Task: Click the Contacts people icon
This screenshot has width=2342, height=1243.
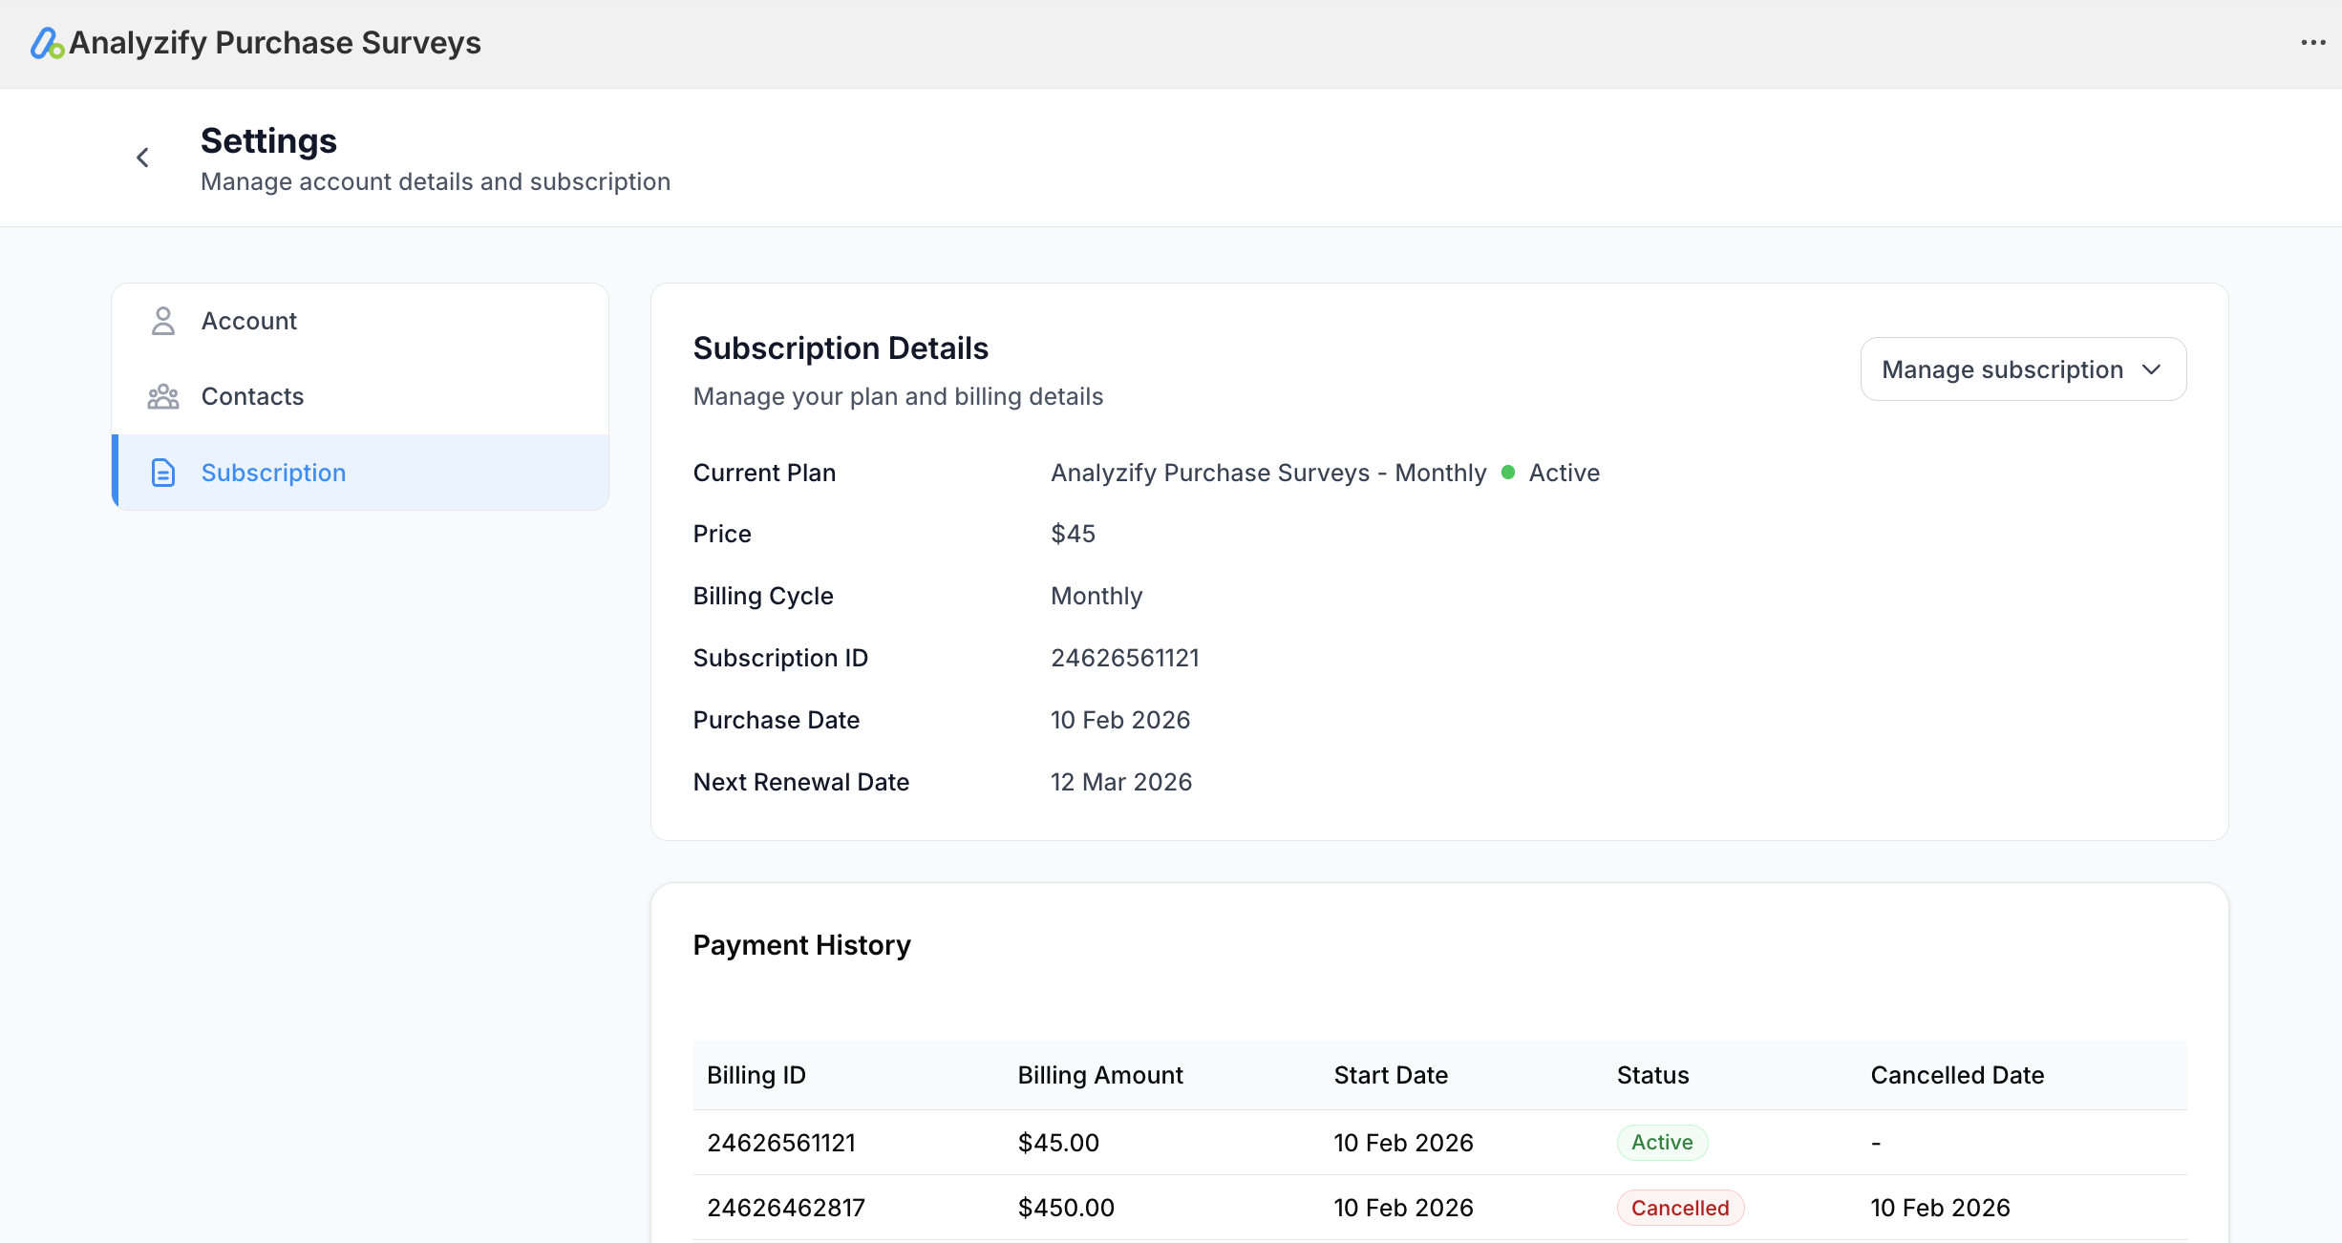Action: pos(162,395)
